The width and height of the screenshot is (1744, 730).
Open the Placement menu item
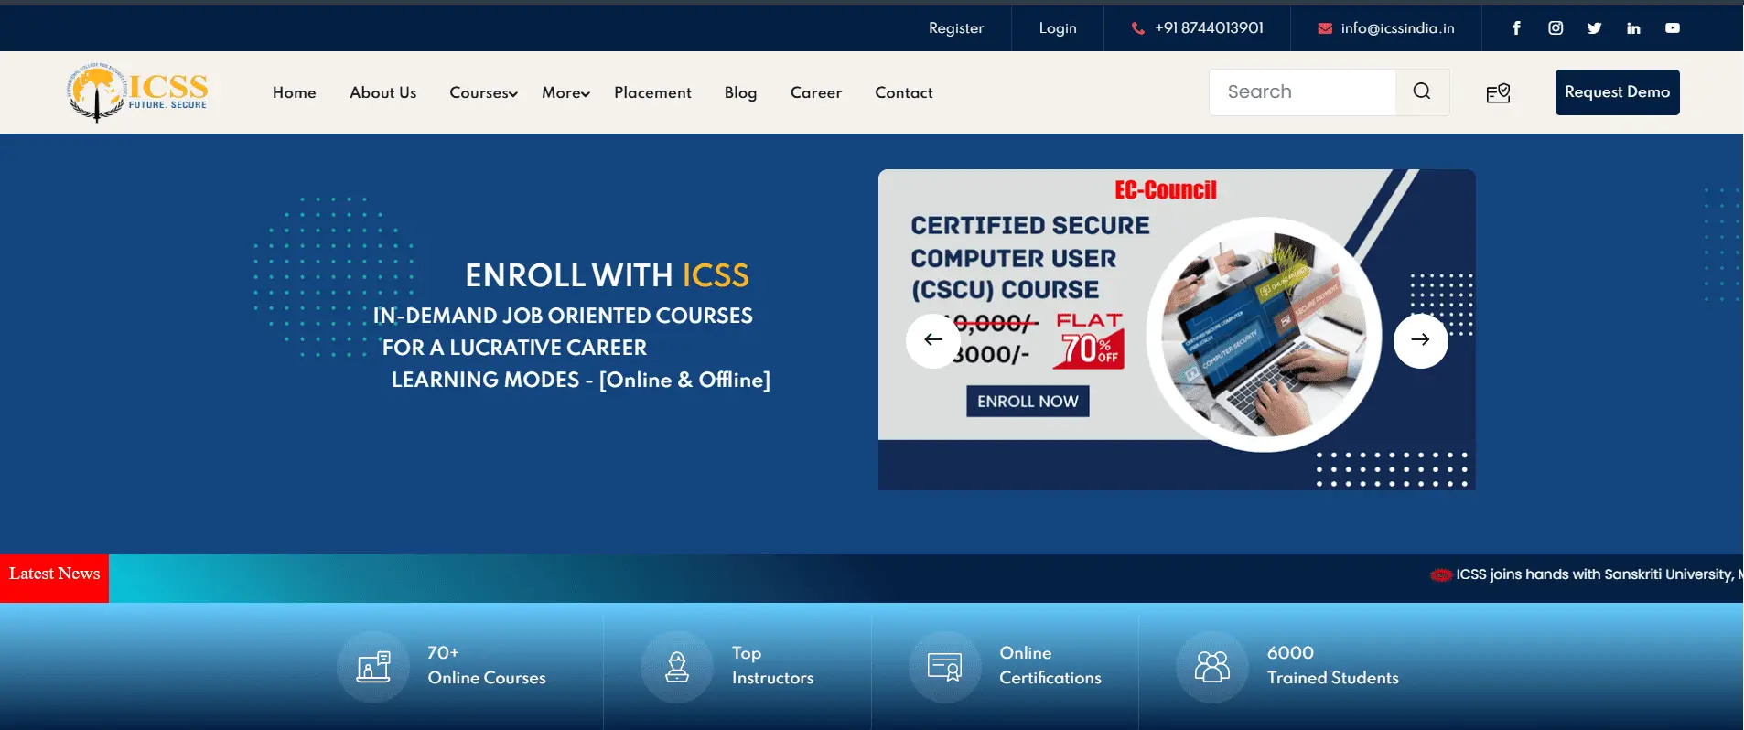pos(652,93)
